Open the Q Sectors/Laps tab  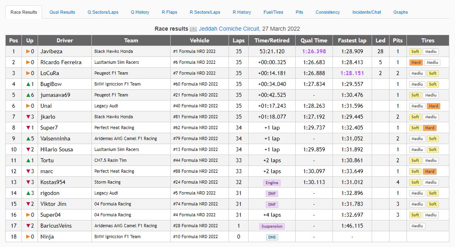click(x=103, y=12)
